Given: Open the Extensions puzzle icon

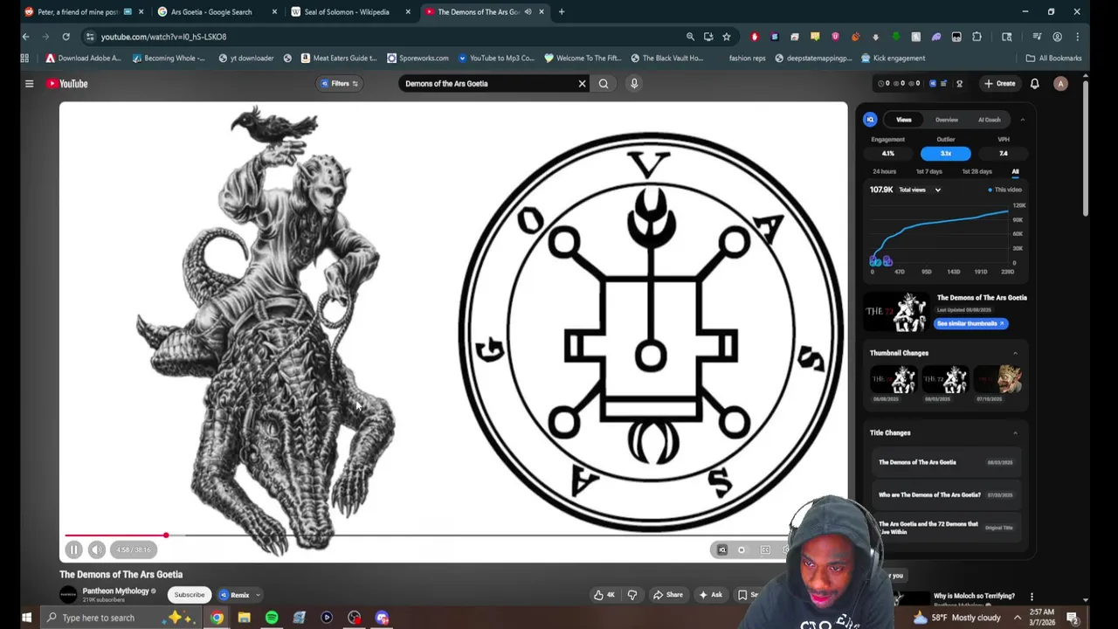Looking at the screenshot, I should coord(977,37).
